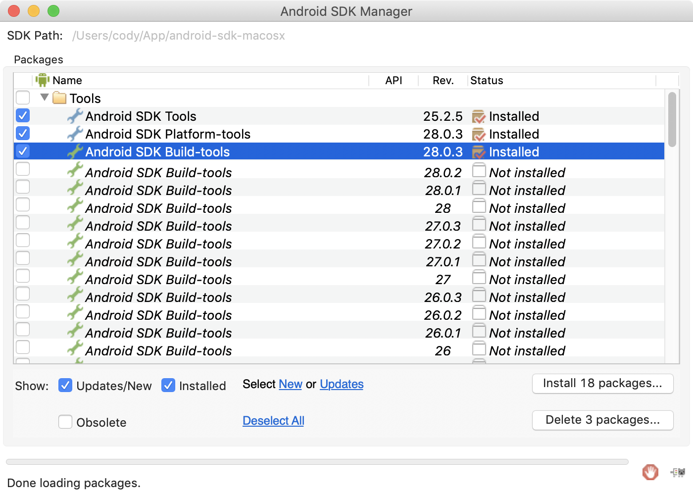Check the Tools folder checkbox
The height and width of the screenshot is (495, 693).
(23, 98)
